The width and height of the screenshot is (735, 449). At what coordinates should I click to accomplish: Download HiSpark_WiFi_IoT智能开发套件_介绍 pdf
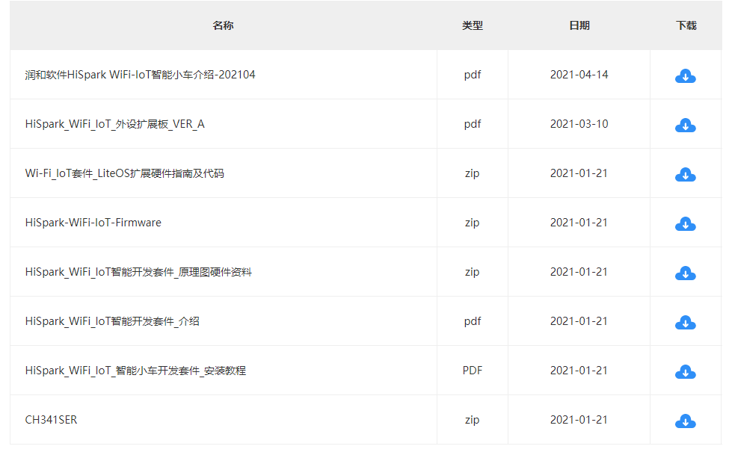pos(685,323)
